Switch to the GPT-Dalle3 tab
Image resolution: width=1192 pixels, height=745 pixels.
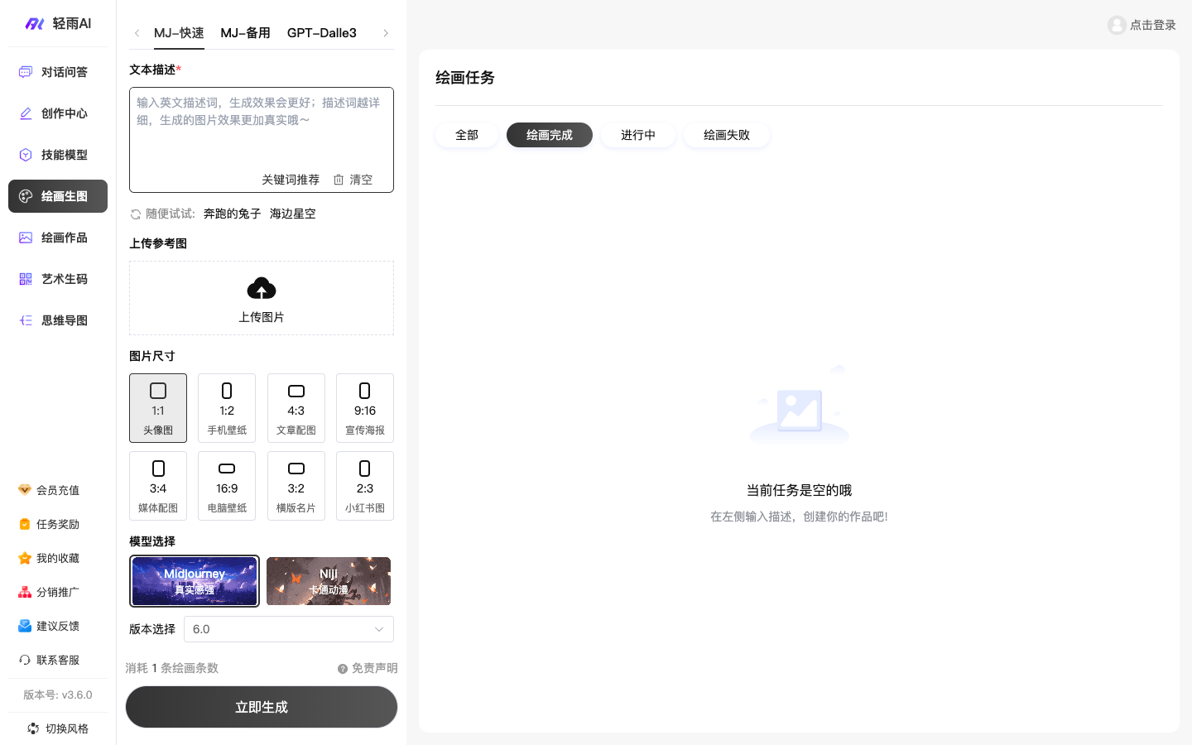point(321,33)
